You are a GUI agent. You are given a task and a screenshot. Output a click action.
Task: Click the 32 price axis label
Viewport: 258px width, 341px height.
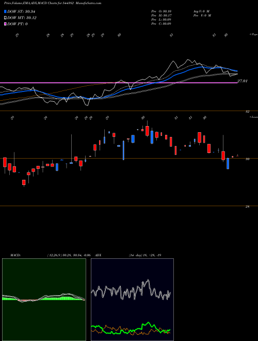tap(247, 112)
